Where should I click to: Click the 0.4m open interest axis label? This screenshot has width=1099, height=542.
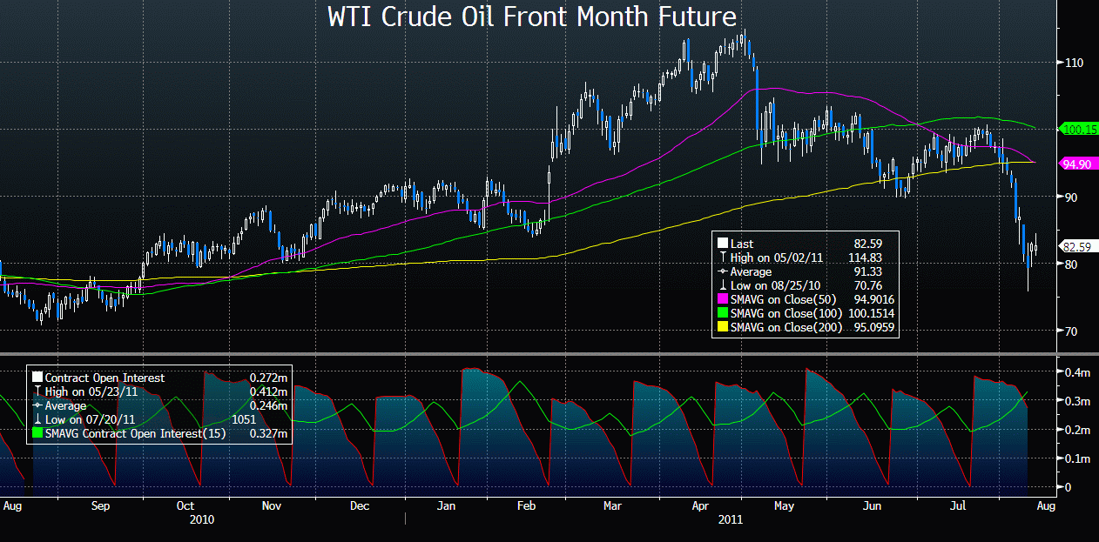pyautogui.click(x=1076, y=372)
